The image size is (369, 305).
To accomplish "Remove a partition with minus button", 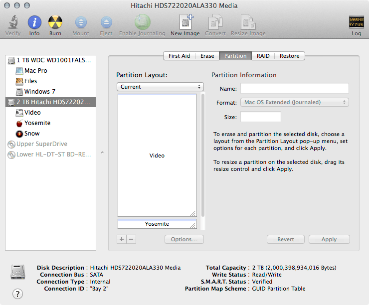I will [131, 239].
